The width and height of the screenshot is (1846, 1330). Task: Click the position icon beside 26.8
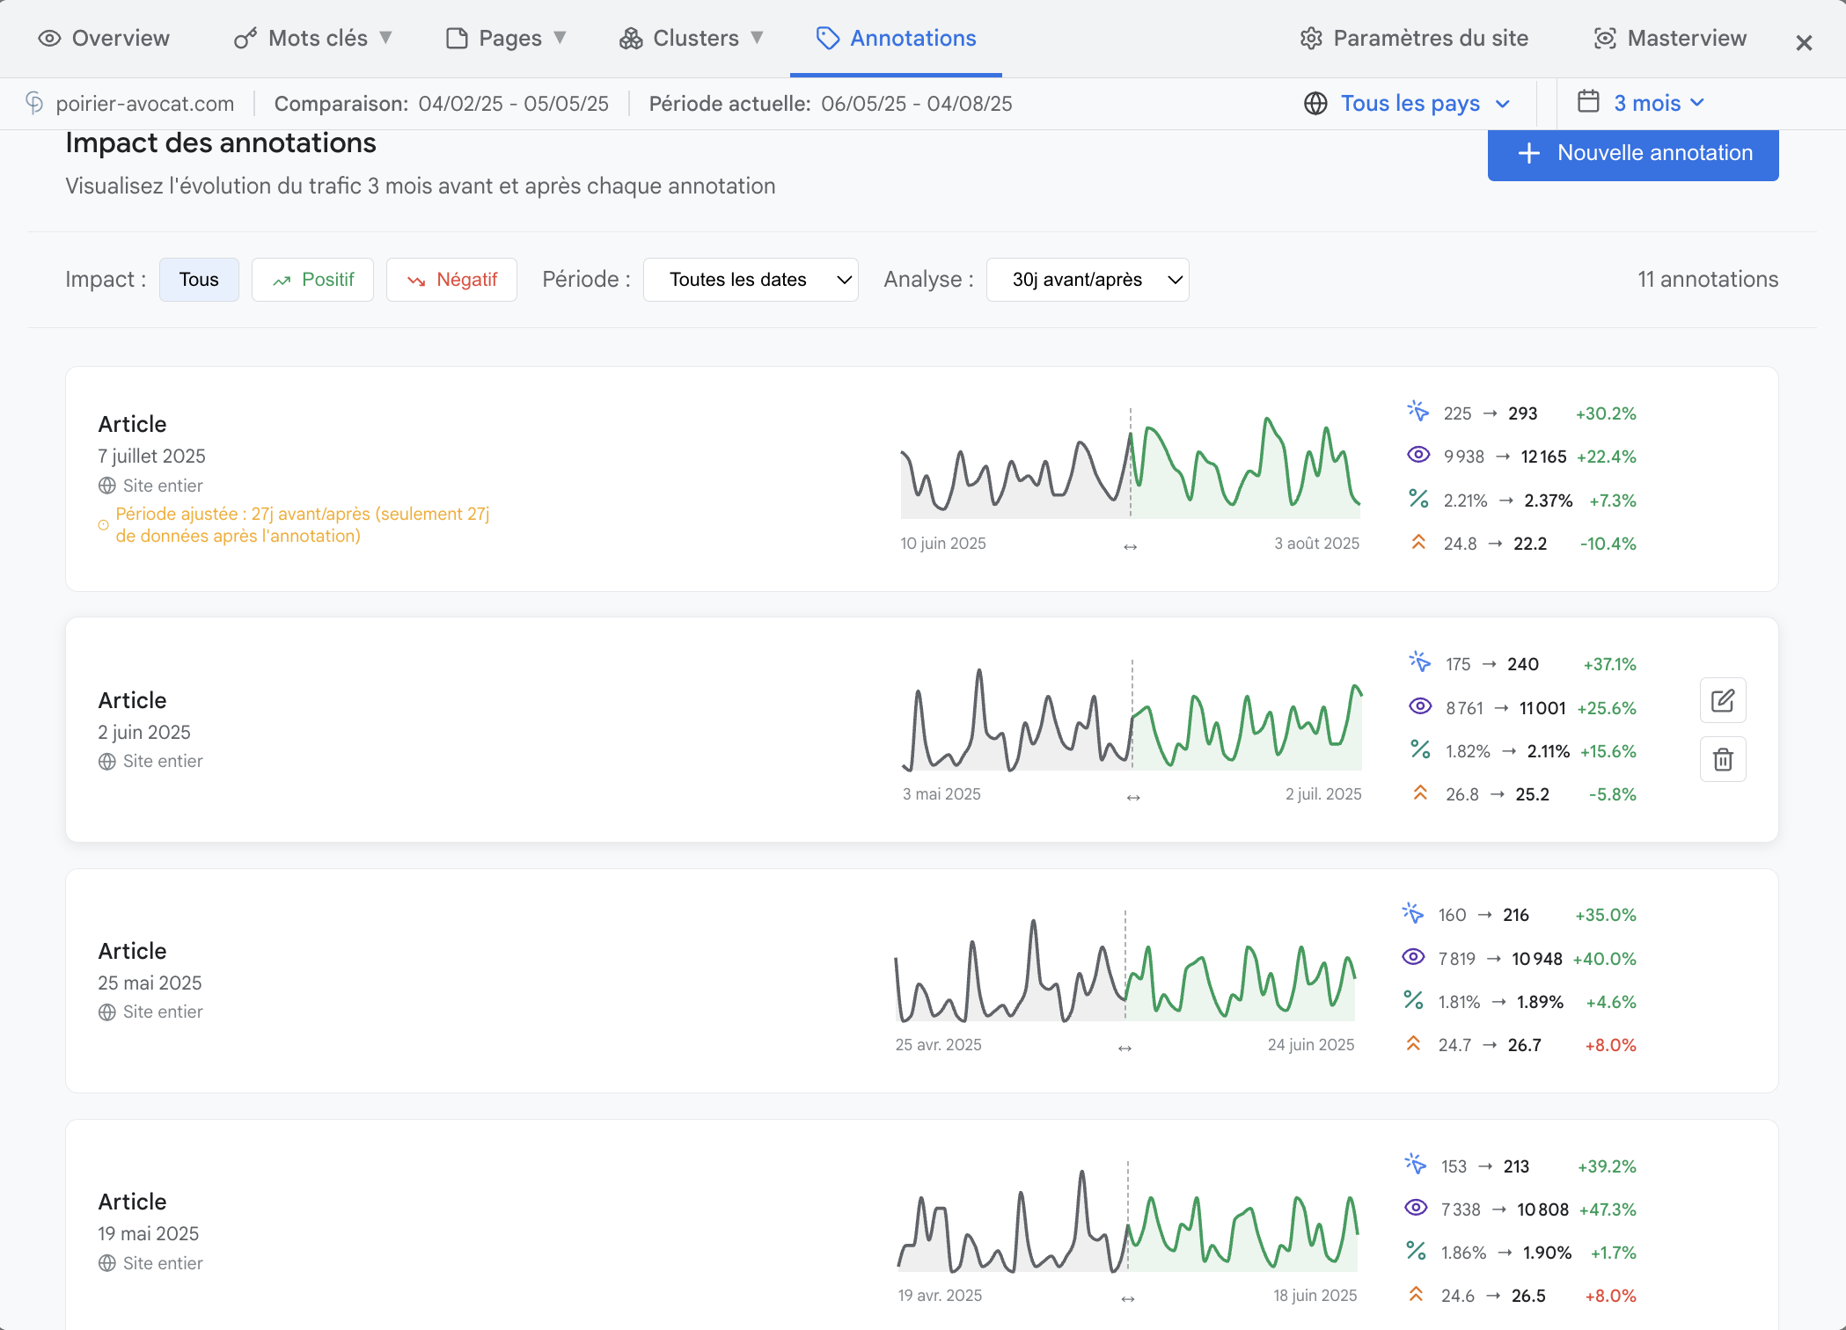pyautogui.click(x=1419, y=793)
